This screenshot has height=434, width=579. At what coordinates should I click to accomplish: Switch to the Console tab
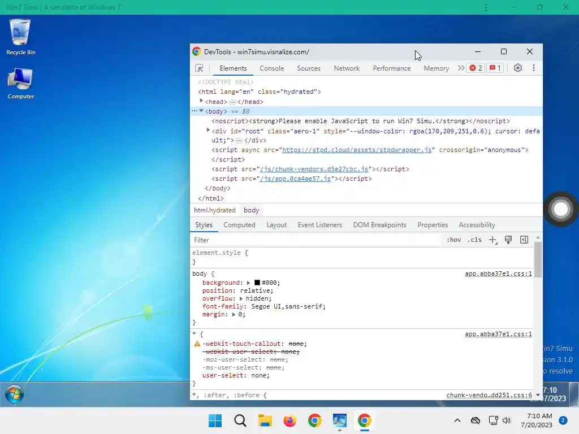[x=272, y=68]
